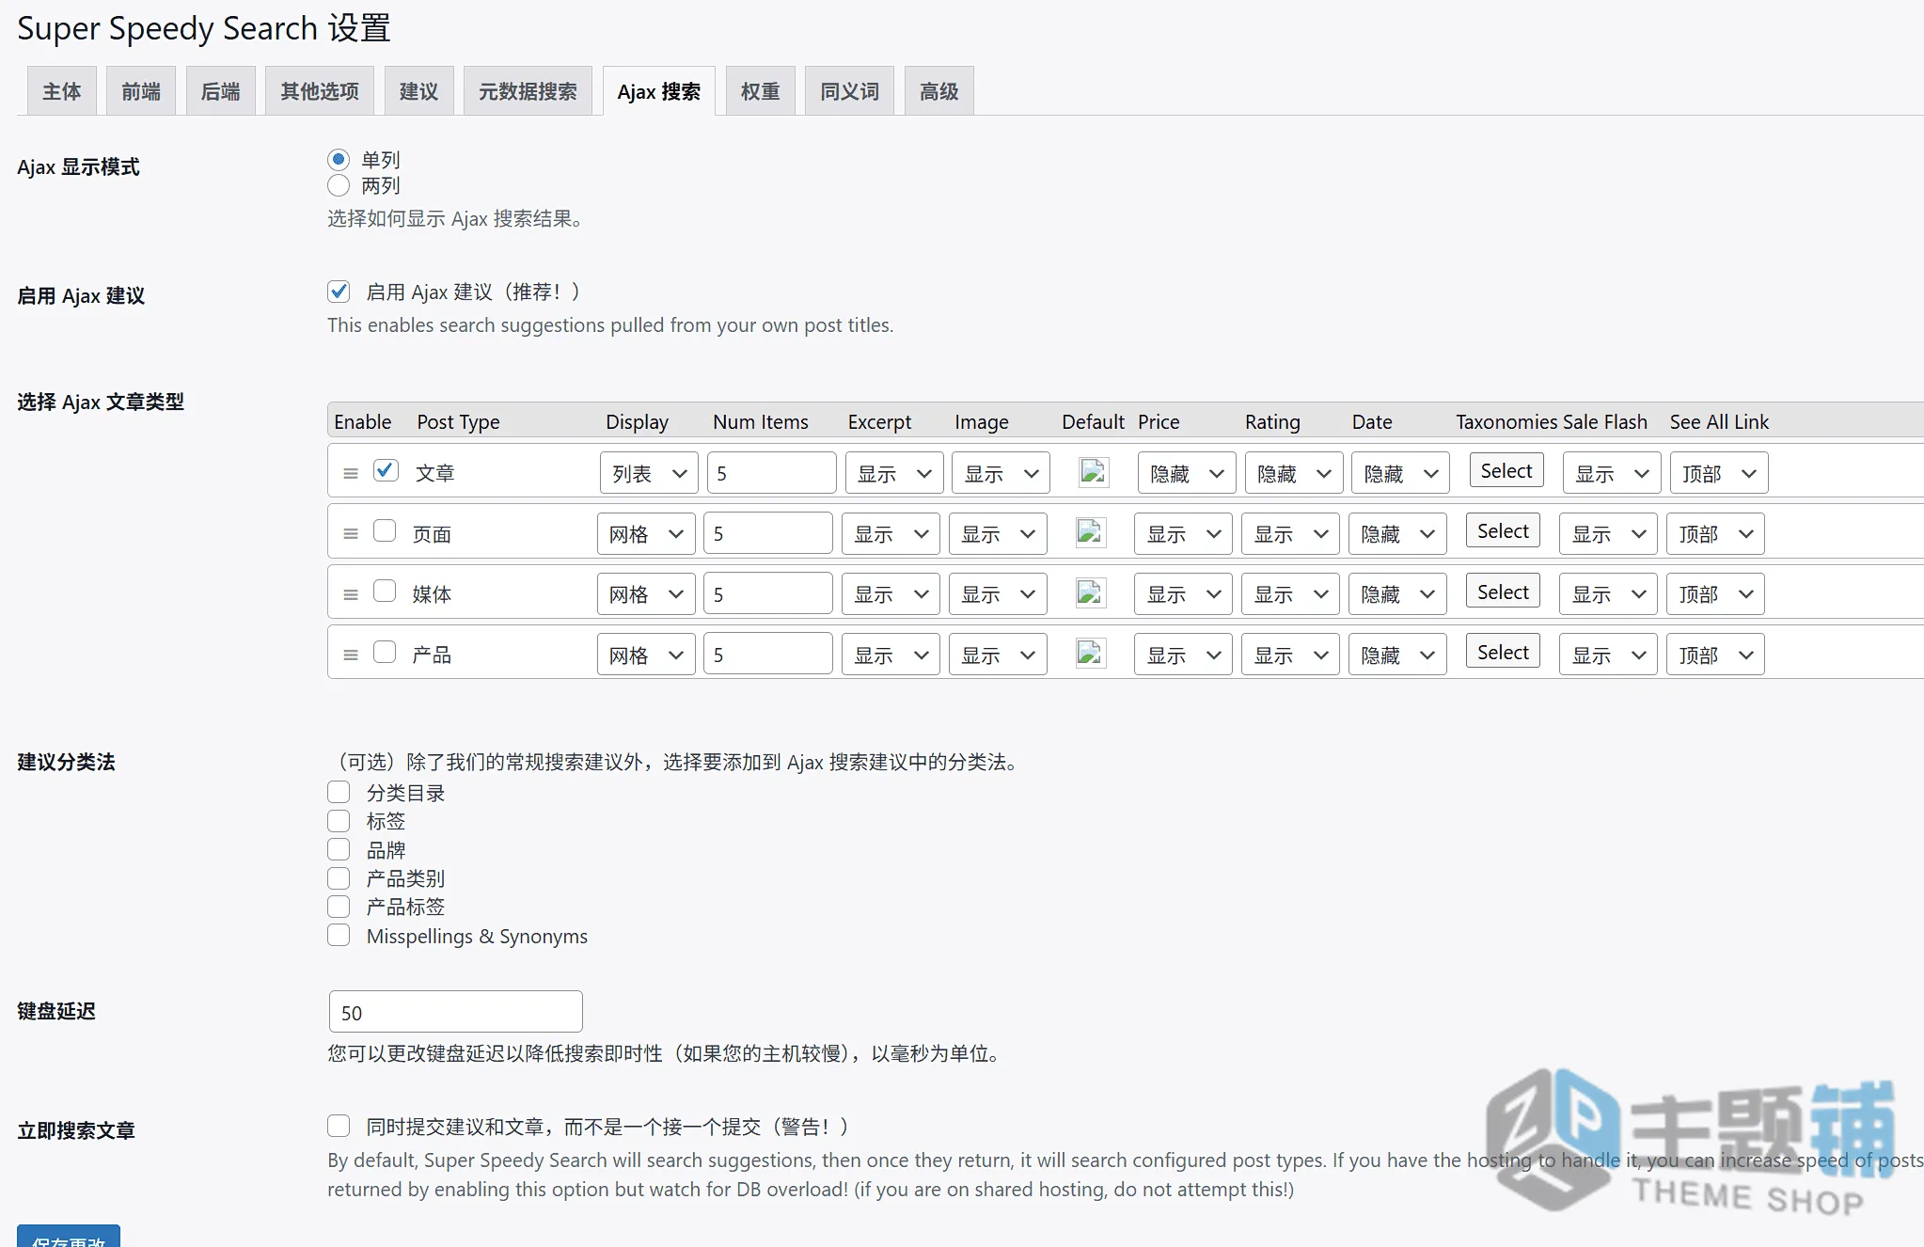Toggle 同时提交建议和文章 checkbox

339,1126
